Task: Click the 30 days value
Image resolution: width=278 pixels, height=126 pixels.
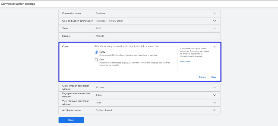Action: pyautogui.click(x=100, y=88)
